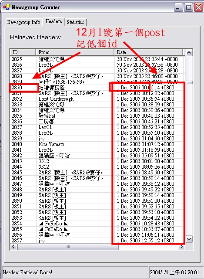Sort by the From column header
The height and width of the screenshot is (279, 204).
[75, 52]
